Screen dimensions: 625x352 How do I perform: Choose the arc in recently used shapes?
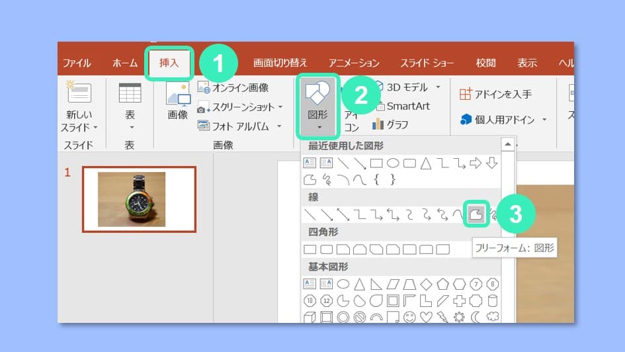pyautogui.click(x=343, y=180)
